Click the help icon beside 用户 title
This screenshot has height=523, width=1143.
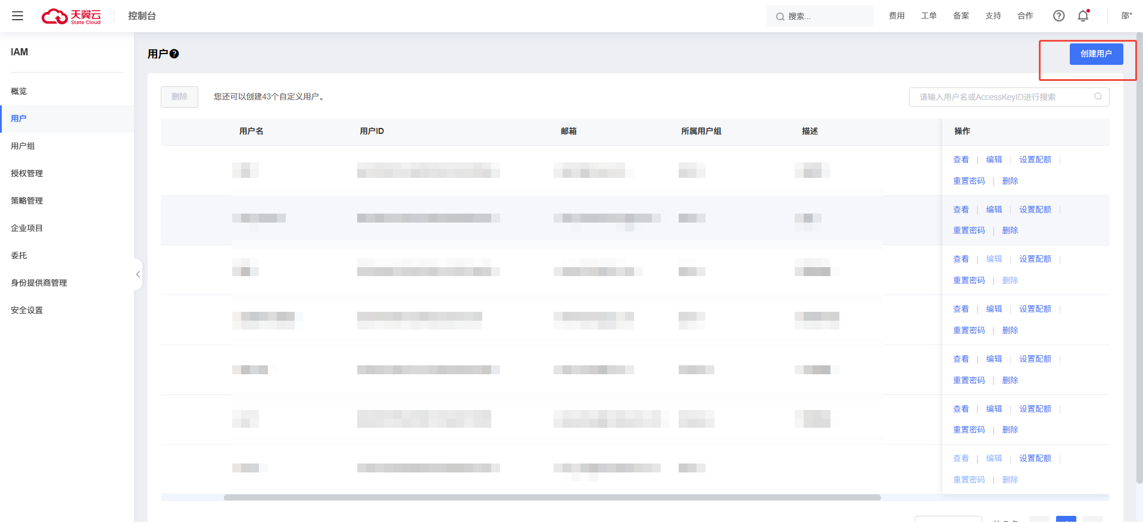click(x=174, y=54)
